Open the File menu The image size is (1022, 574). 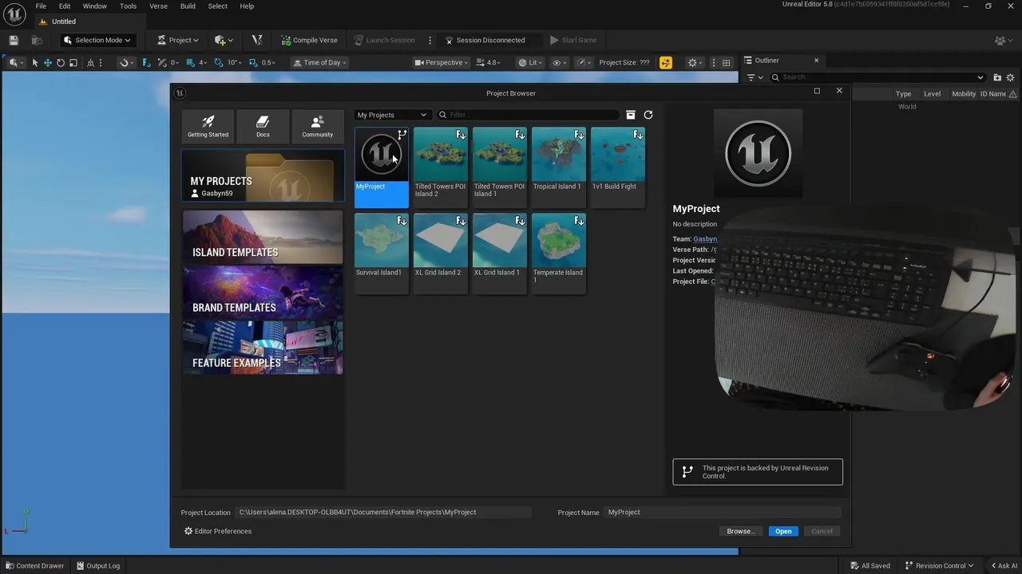(41, 6)
